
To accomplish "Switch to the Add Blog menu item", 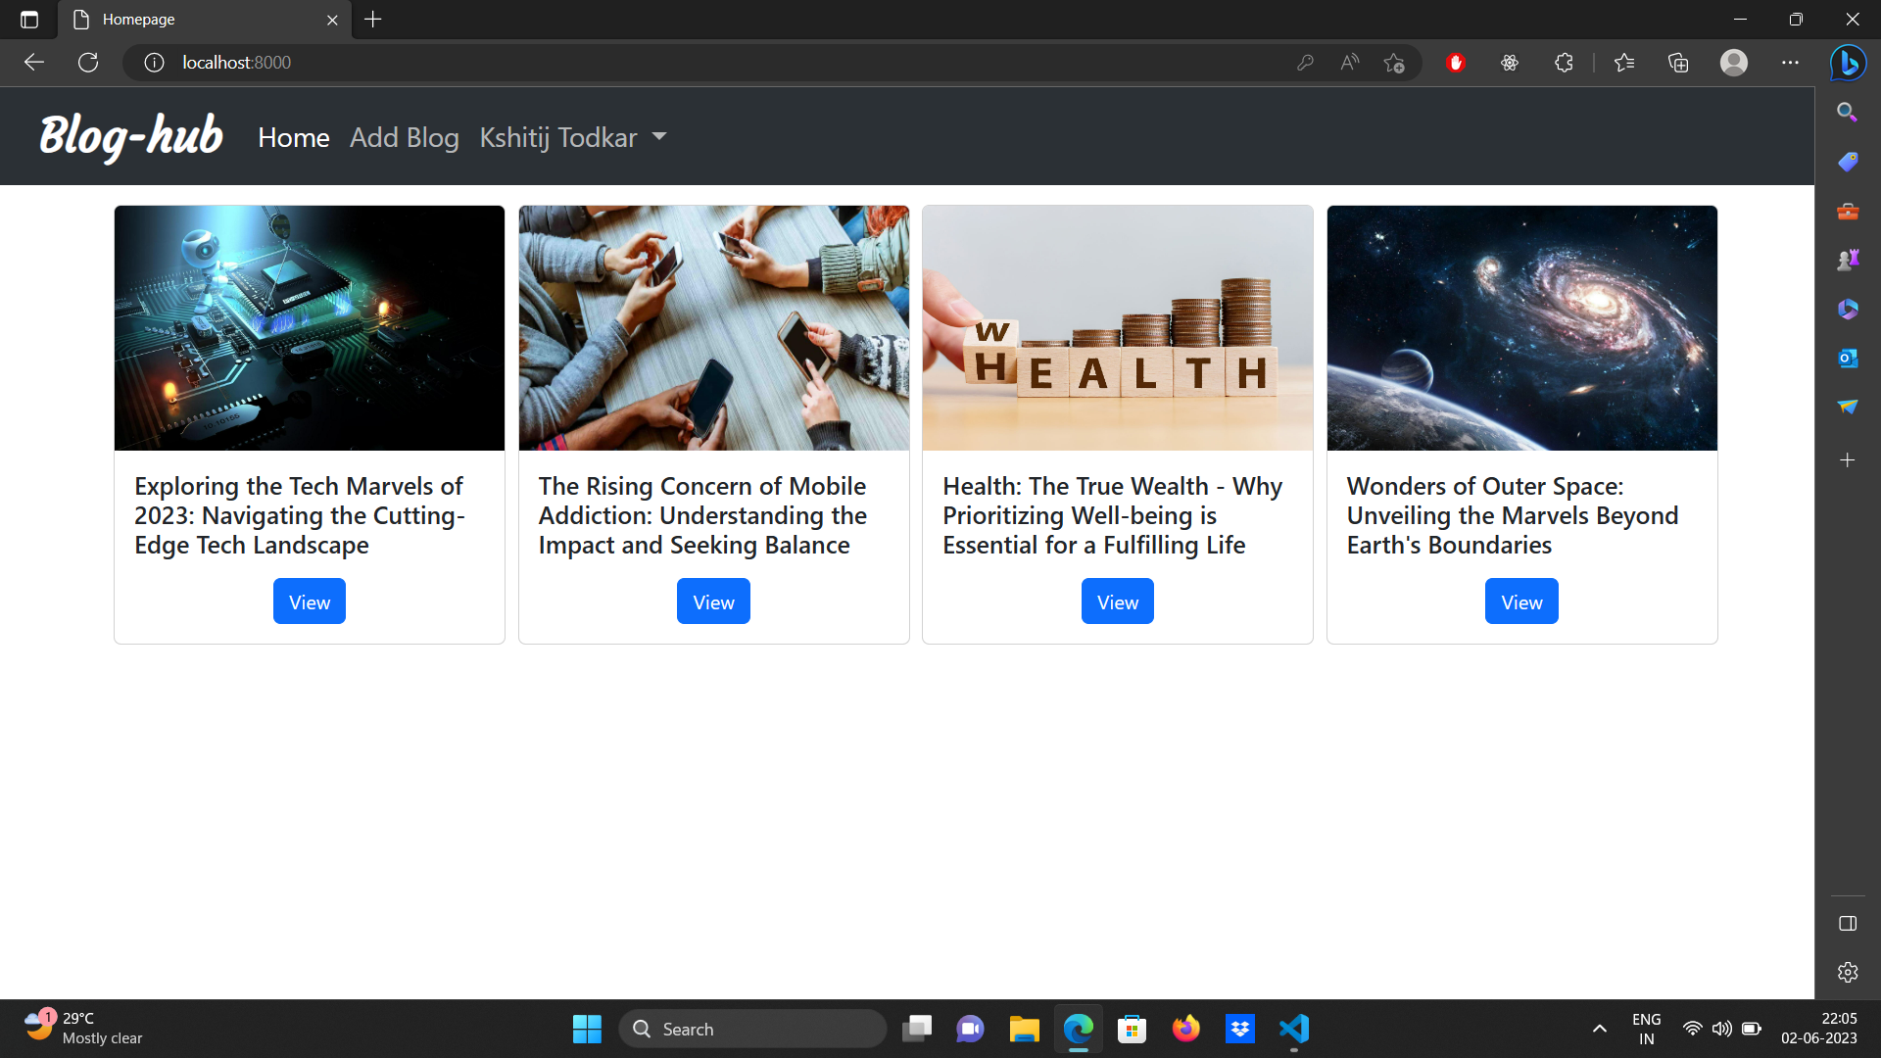I will [x=404, y=137].
